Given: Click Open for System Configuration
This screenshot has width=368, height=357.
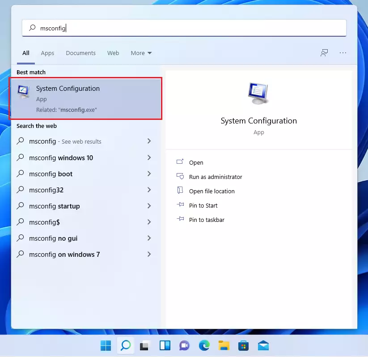Looking at the screenshot, I should pyautogui.click(x=196, y=162).
